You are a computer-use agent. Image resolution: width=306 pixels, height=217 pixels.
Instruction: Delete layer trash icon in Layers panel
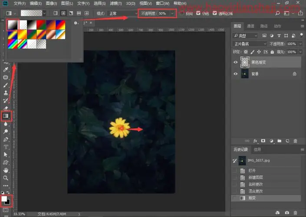pyautogui.click(x=295, y=141)
